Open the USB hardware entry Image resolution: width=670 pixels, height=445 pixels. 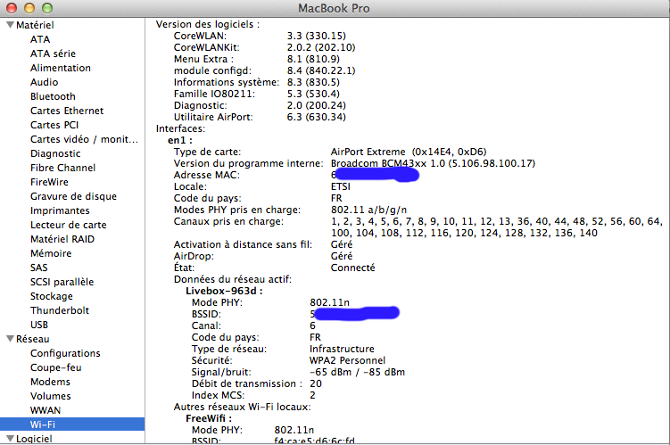pyautogui.click(x=39, y=325)
